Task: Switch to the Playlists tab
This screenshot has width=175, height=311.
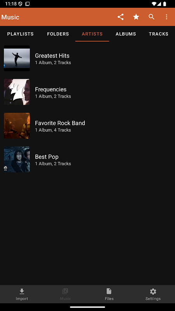Action: 21,34
